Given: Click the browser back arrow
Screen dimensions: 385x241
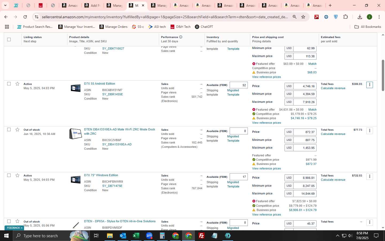Looking at the screenshot, I should pyautogui.click(x=6, y=17).
